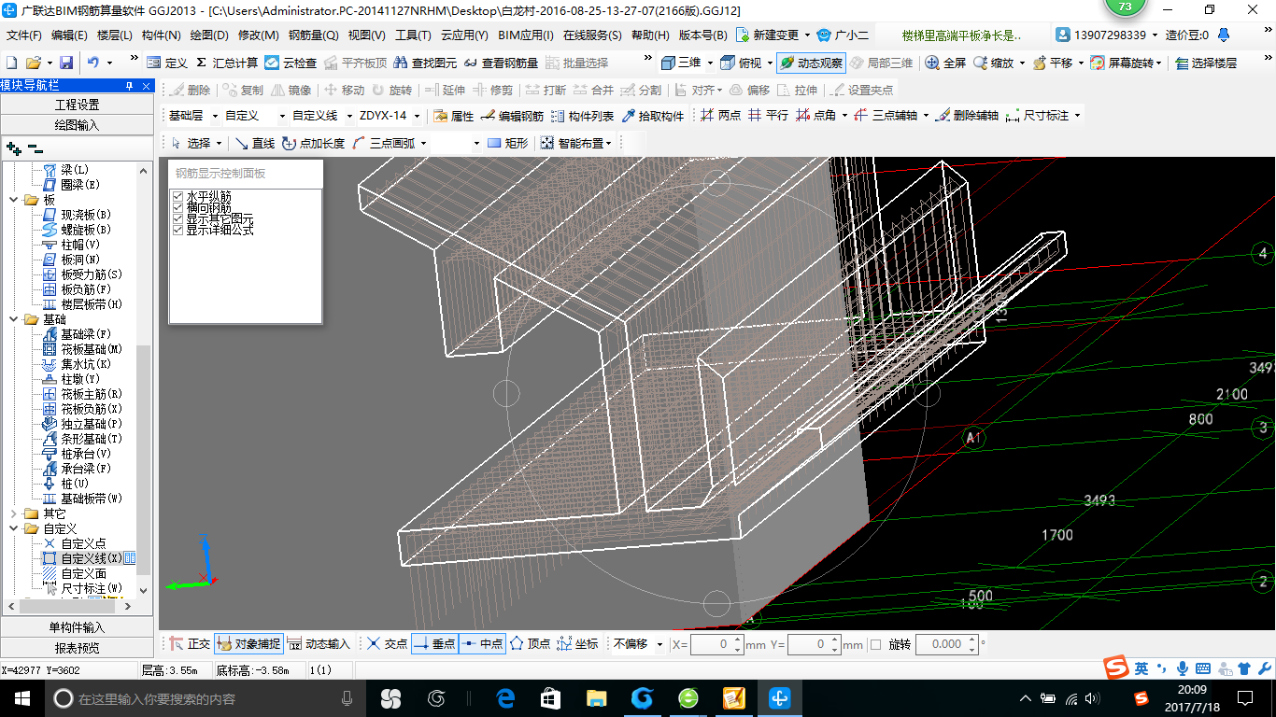The image size is (1276, 717).
Task: Open the 文件(F) menu
Action: pos(24,35)
